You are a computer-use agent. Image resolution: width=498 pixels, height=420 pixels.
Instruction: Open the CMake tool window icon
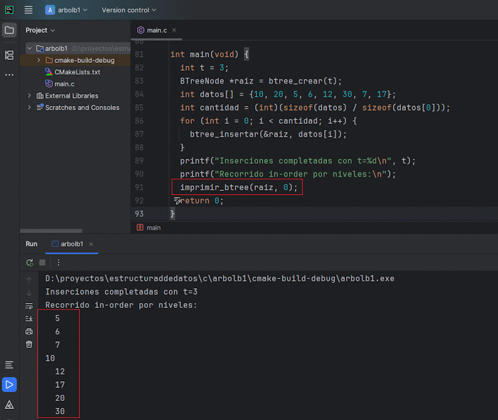(9, 405)
